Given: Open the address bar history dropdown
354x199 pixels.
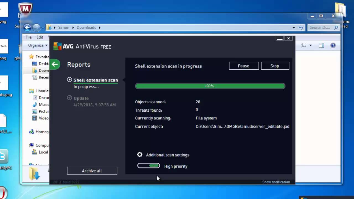Looking at the screenshot, I should [294, 27].
